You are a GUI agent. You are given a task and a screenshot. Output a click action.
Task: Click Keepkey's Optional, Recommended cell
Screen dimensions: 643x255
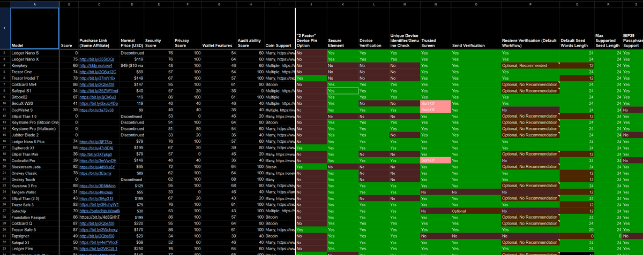coord(530,65)
